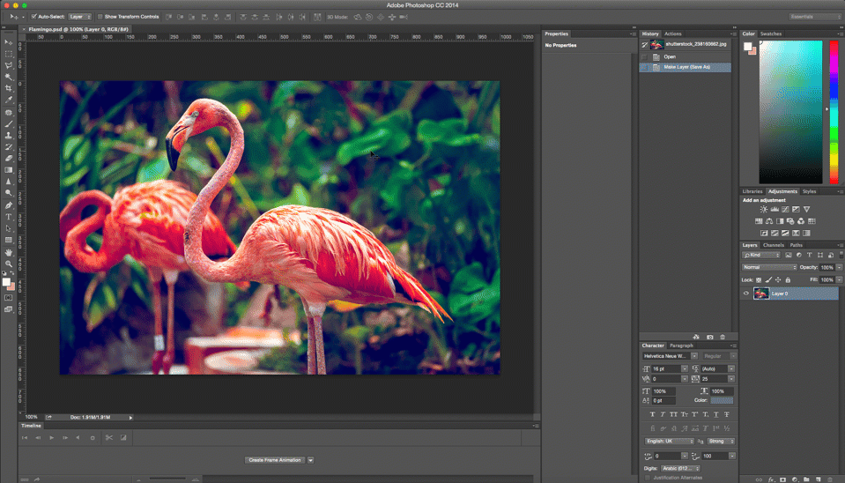Enable Show Transform Controls

[100, 17]
